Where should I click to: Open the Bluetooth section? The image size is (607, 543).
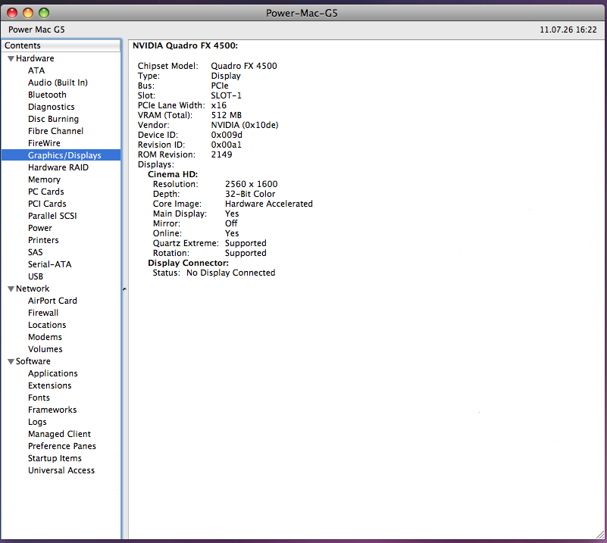click(47, 95)
